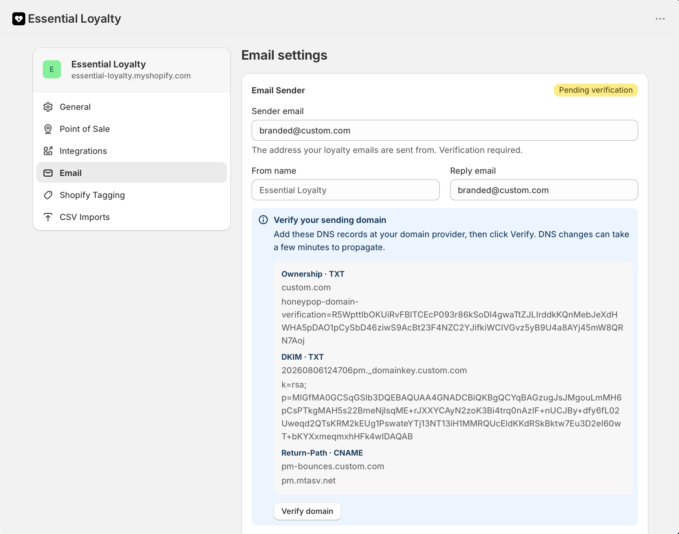Click the Point of Sale pin icon
The width and height of the screenshot is (679, 534).
(x=48, y=129)
